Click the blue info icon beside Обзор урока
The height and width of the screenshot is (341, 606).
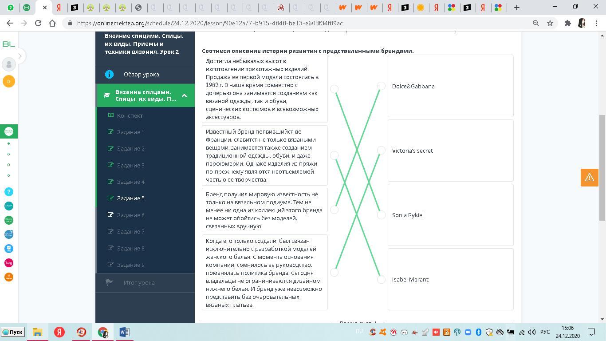pyautogui.click(x=109, y=74)
